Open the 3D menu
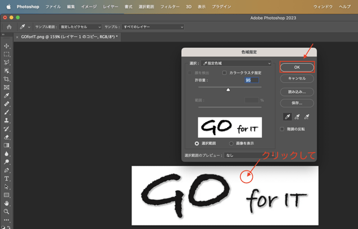 [189, 7]
